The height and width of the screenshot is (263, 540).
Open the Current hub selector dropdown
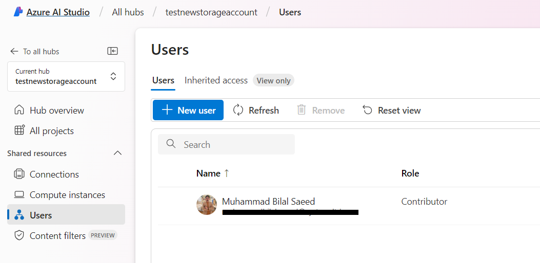[66, 77]
